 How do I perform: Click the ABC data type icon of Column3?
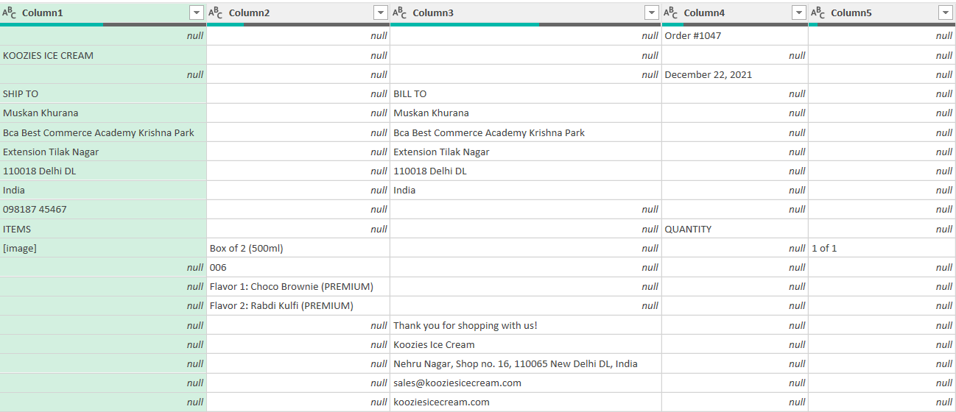400,13
